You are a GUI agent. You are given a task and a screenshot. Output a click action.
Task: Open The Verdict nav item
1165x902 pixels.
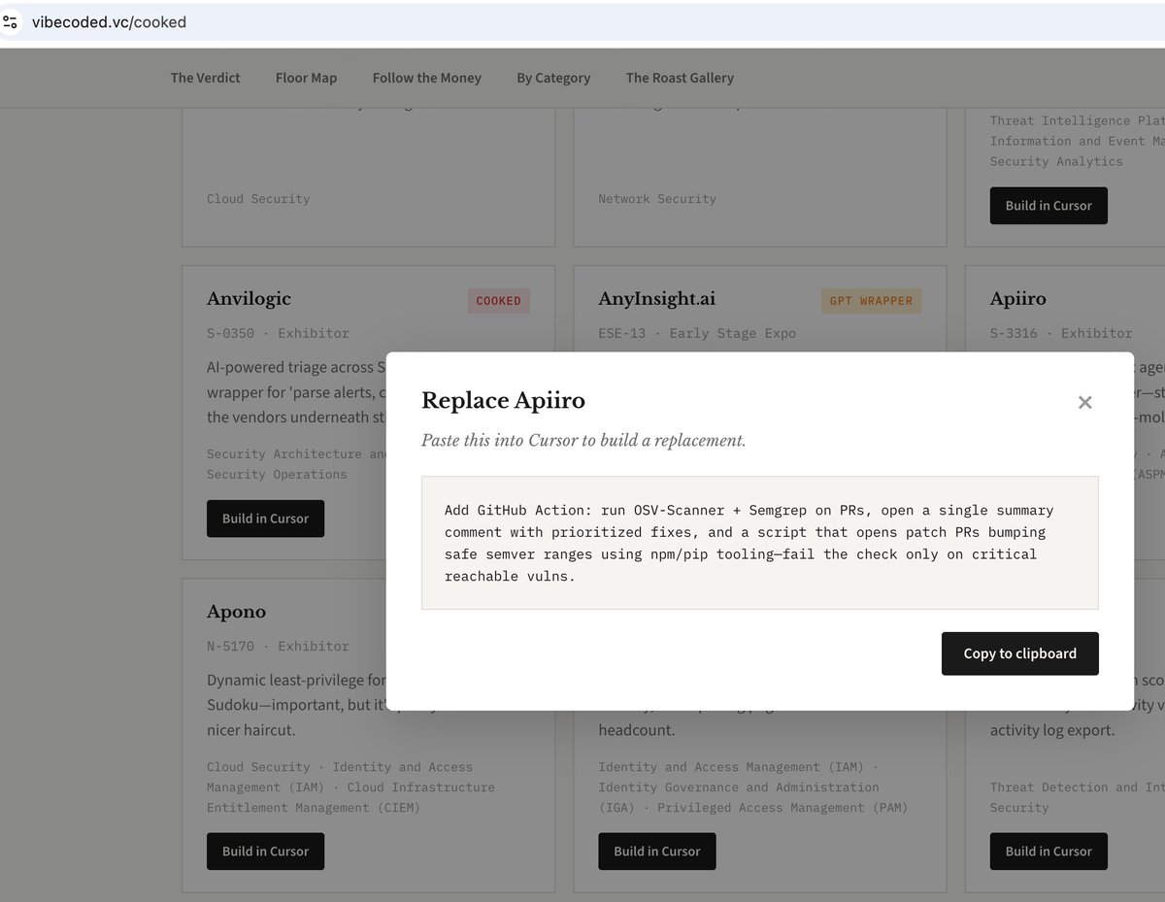[x=205, y=78]
